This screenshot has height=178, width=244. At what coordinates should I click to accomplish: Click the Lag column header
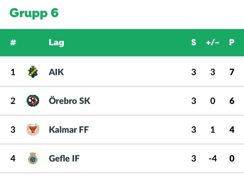coord(57,43)
